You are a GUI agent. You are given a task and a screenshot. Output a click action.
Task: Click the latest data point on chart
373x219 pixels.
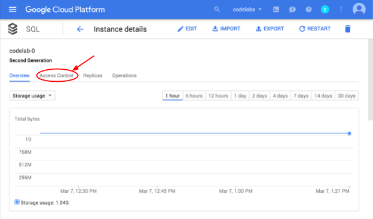[x=349, y=133]
